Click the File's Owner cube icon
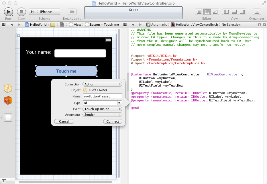This screenshot has height=184, width=267. coord(8,88)
